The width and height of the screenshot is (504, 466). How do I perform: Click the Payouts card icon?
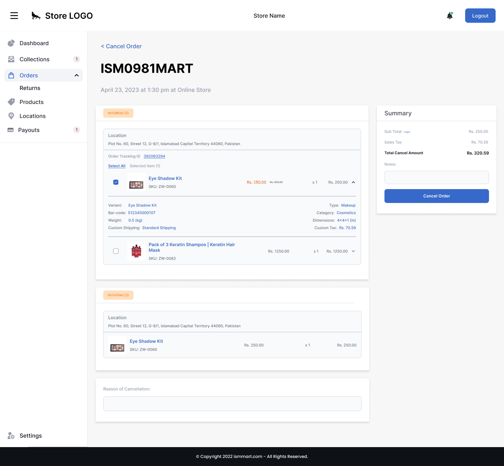[x=10, y=130]
